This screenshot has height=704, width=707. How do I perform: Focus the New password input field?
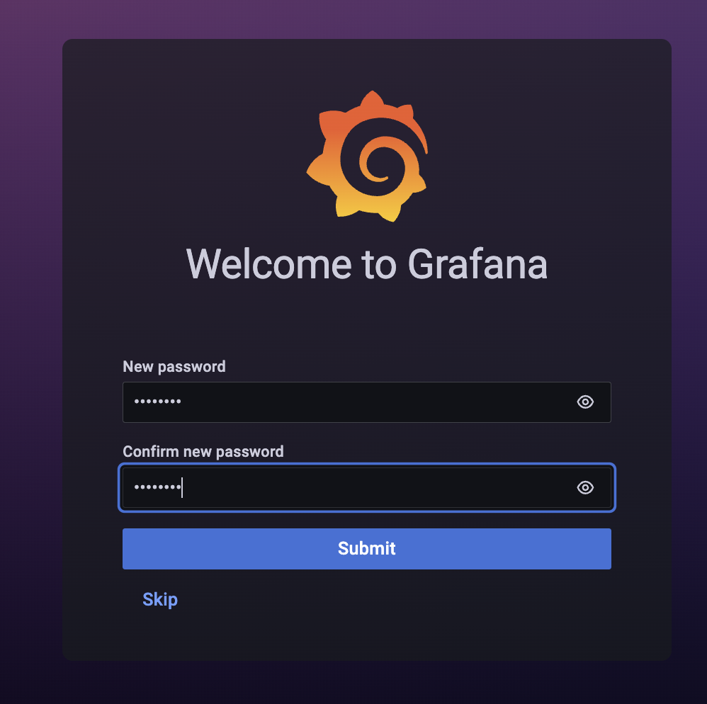[366, 402]
